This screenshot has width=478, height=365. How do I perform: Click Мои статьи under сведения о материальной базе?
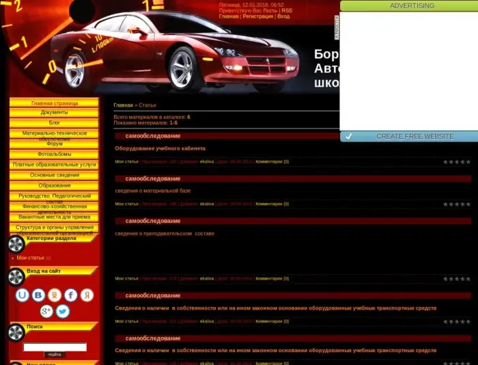point(126,204)
